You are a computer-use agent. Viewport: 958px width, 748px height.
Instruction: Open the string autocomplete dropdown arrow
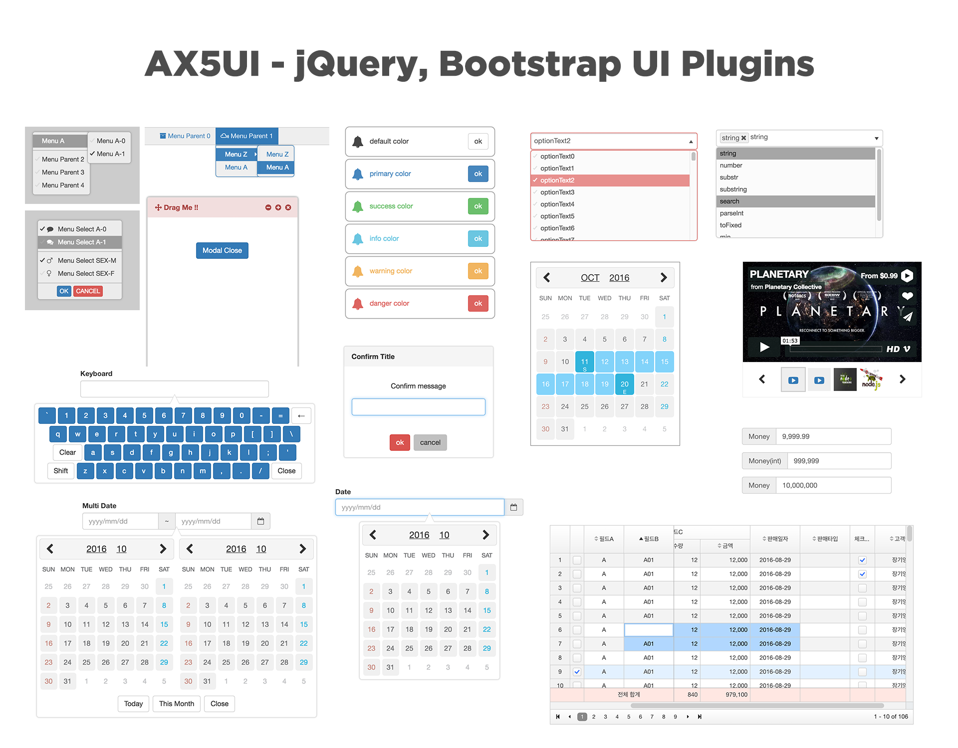876,138
